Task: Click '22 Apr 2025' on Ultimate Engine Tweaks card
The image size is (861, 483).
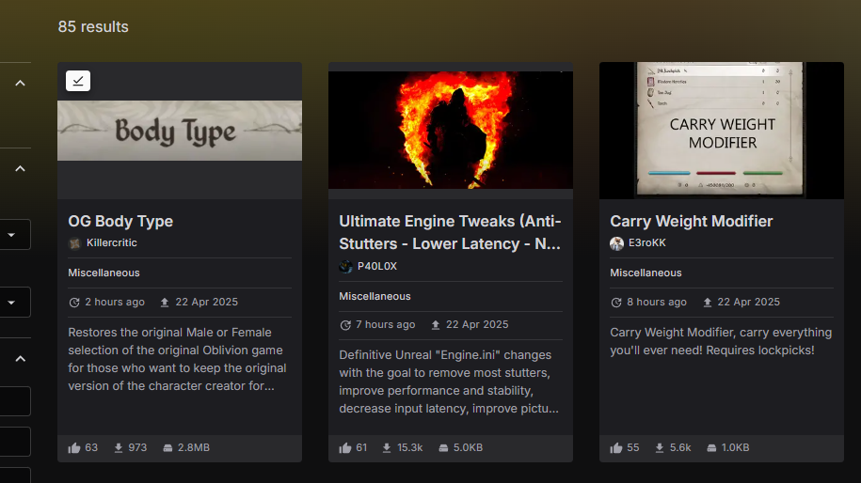Action: pyautogui.click(x=477, y=324)
